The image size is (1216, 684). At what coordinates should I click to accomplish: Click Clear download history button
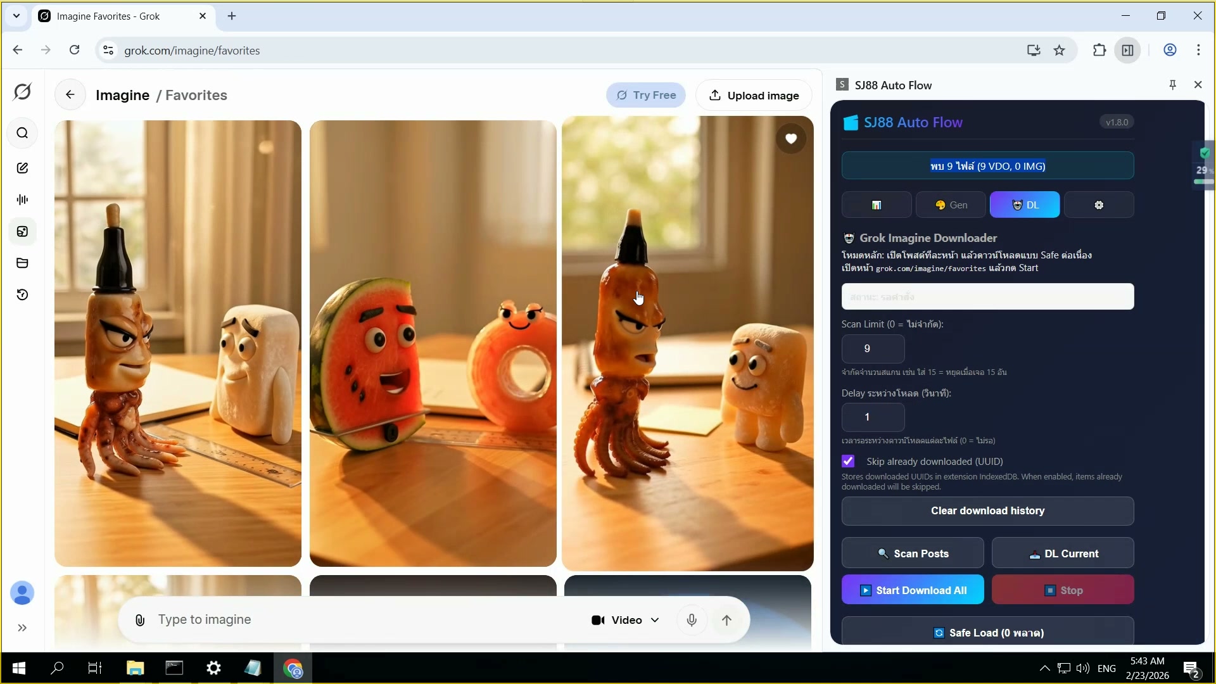pos(987,511)
